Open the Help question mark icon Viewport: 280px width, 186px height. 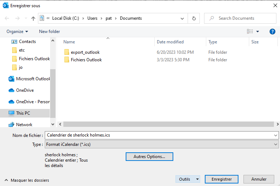[x=272, y=32]
